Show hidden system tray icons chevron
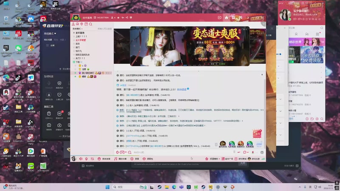 [300, 187]
